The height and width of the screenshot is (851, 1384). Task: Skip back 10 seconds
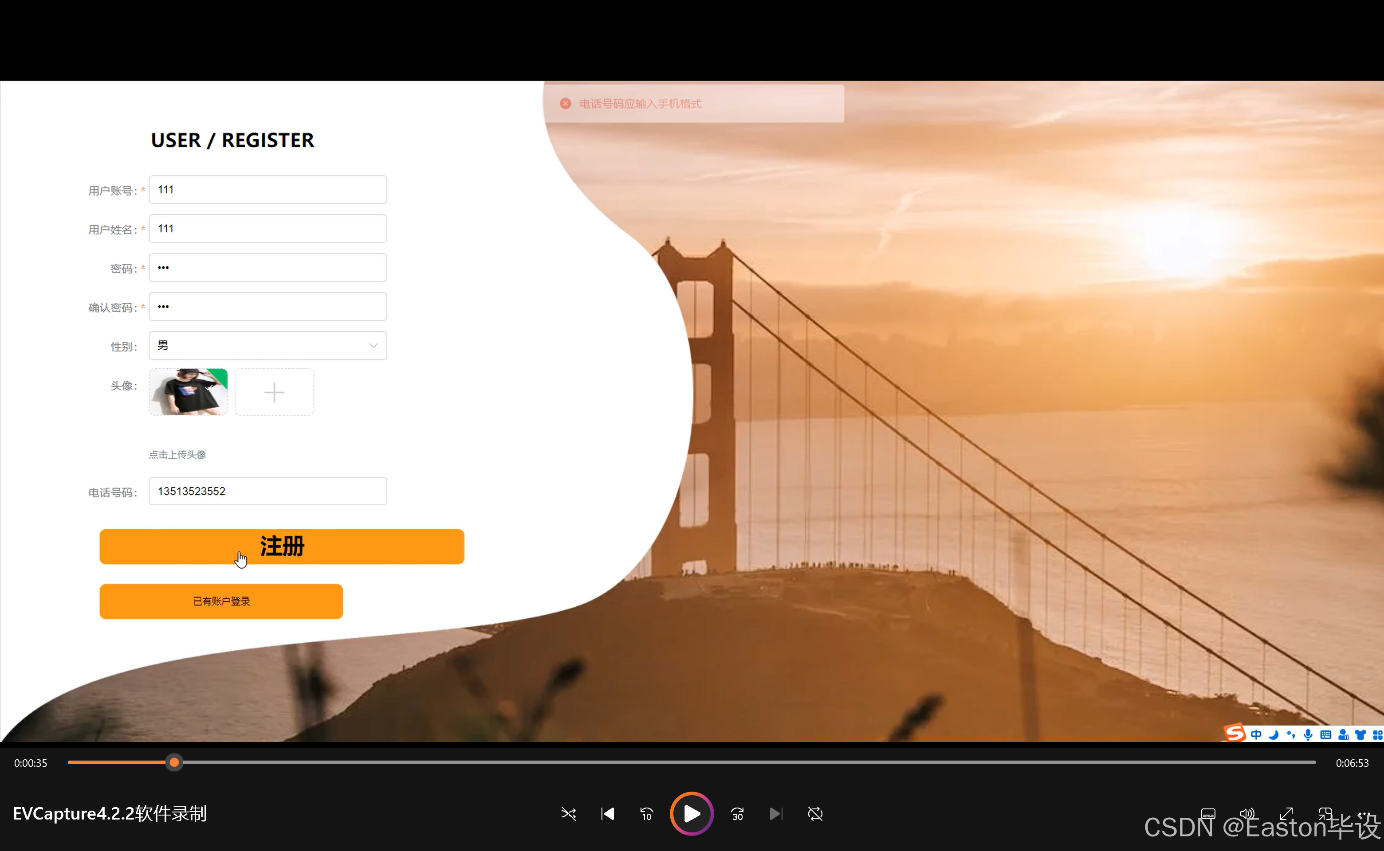[x=646, y=814]
